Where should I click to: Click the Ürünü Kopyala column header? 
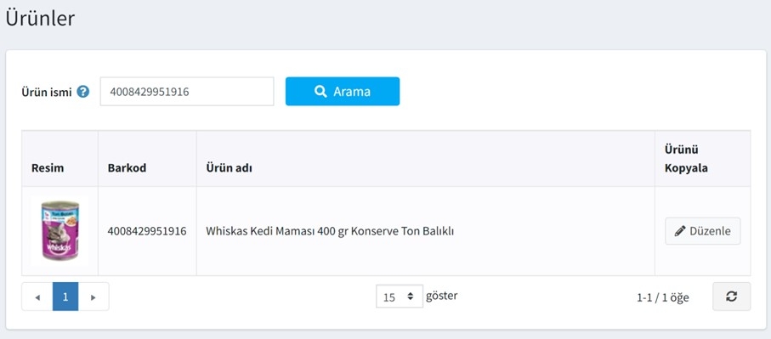pos(687,159)
